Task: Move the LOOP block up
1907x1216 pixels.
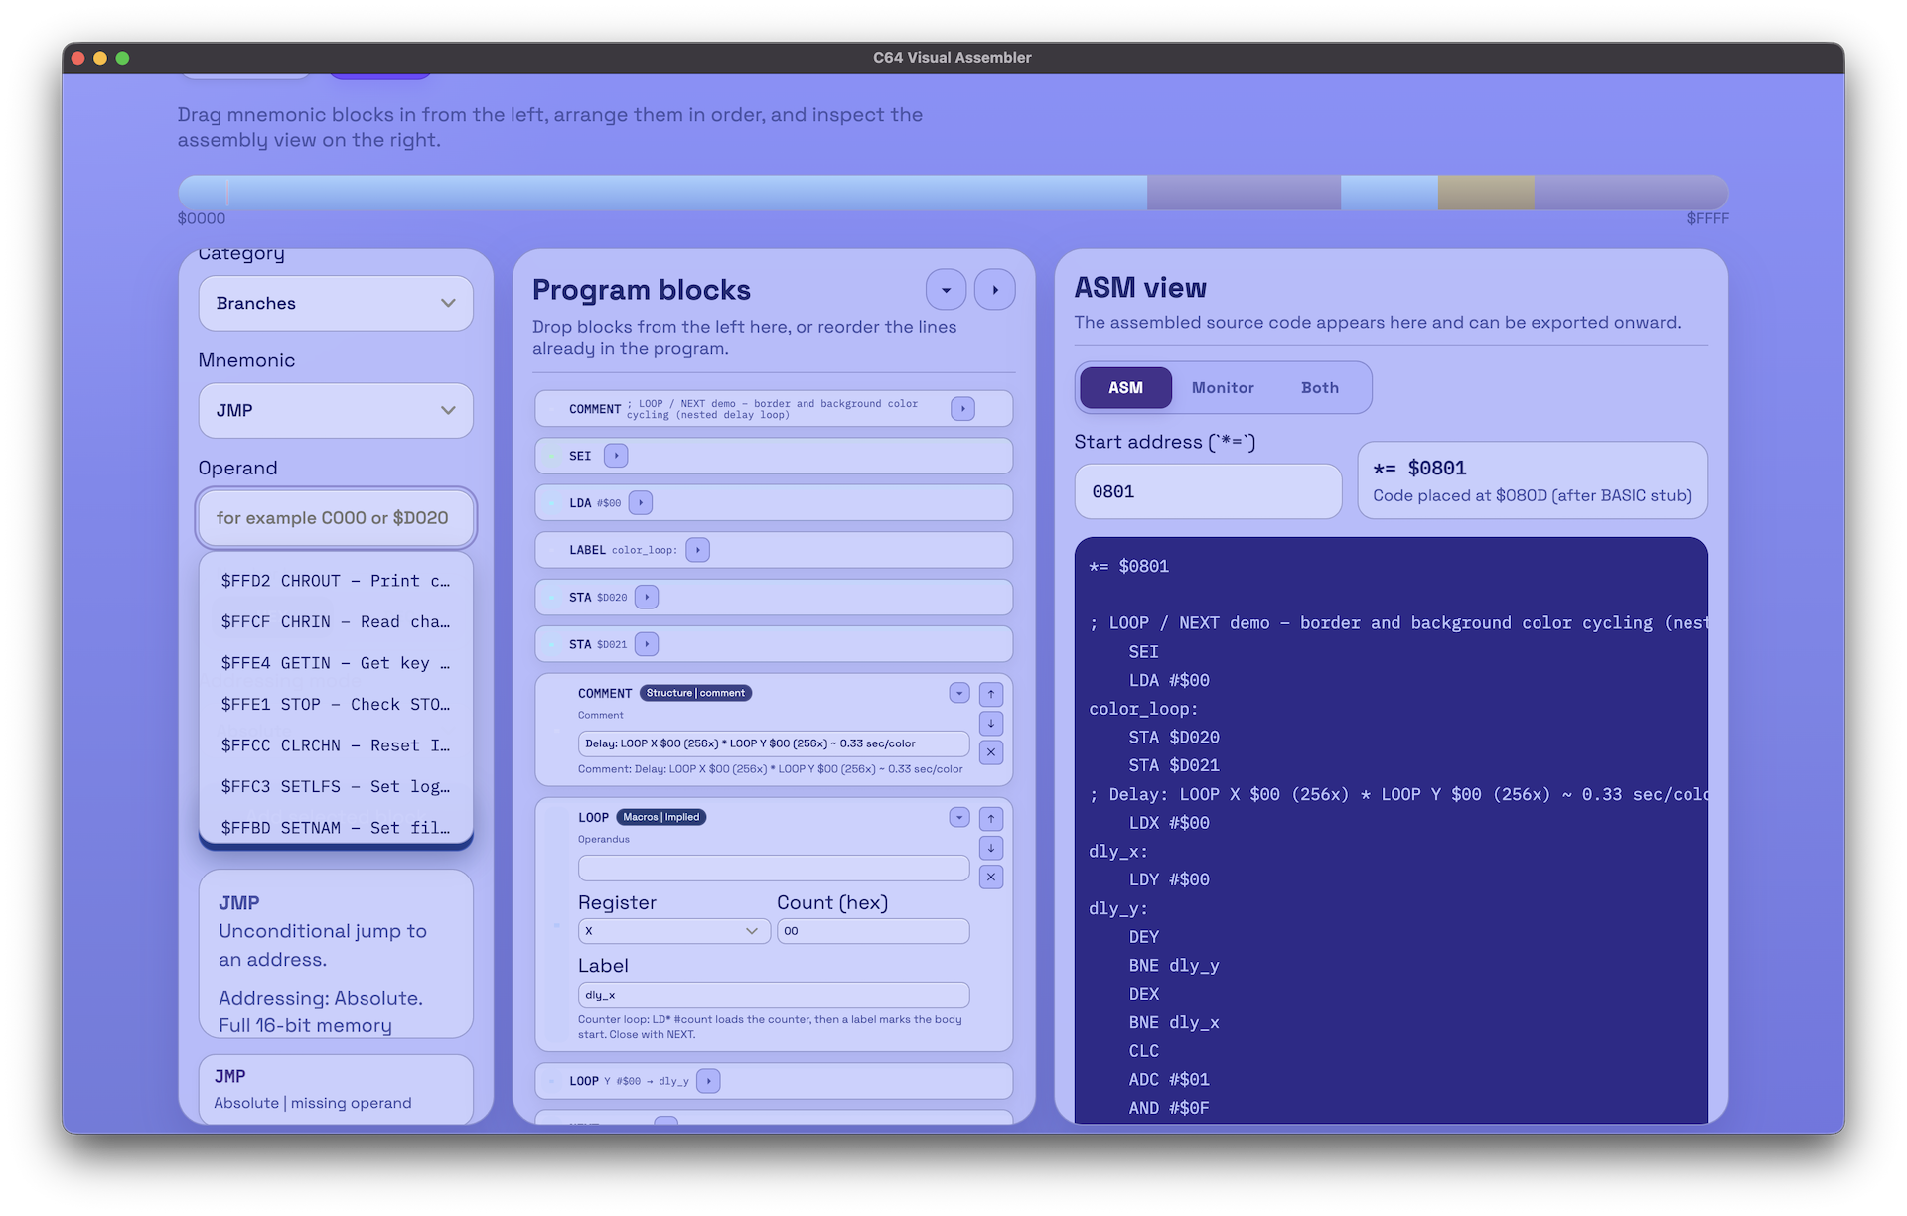Action: tap(990, 818)
